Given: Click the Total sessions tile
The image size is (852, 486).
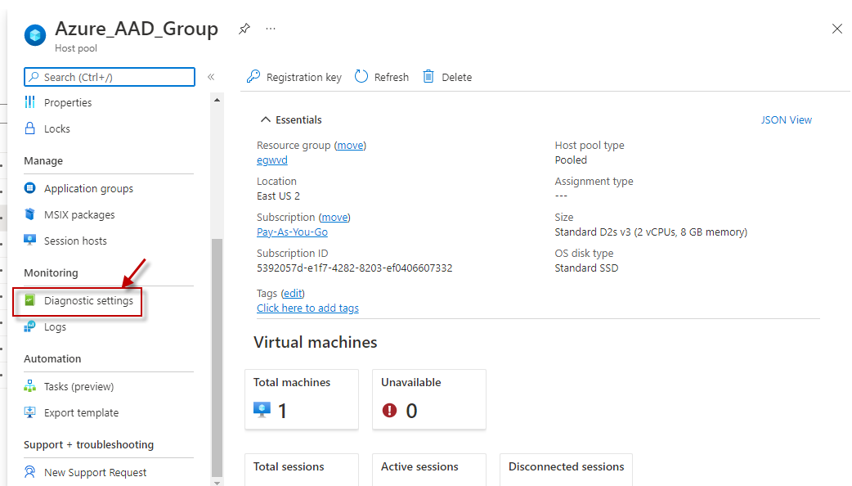Looking at the screenshot, I should point(302,470).
